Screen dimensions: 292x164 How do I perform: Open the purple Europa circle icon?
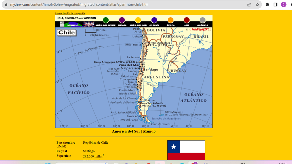[x=121, y=20]
